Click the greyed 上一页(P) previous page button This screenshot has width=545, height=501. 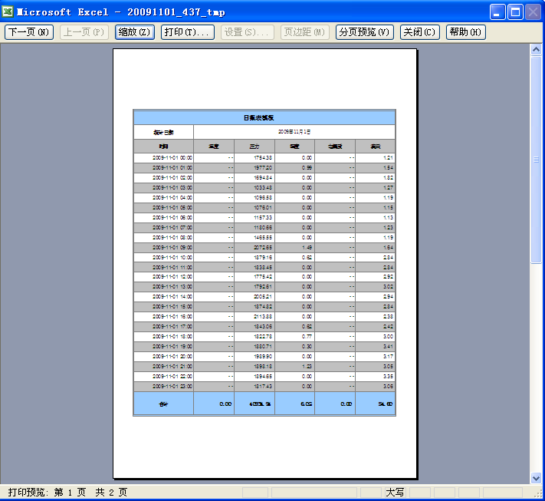(x=84, y=32)
